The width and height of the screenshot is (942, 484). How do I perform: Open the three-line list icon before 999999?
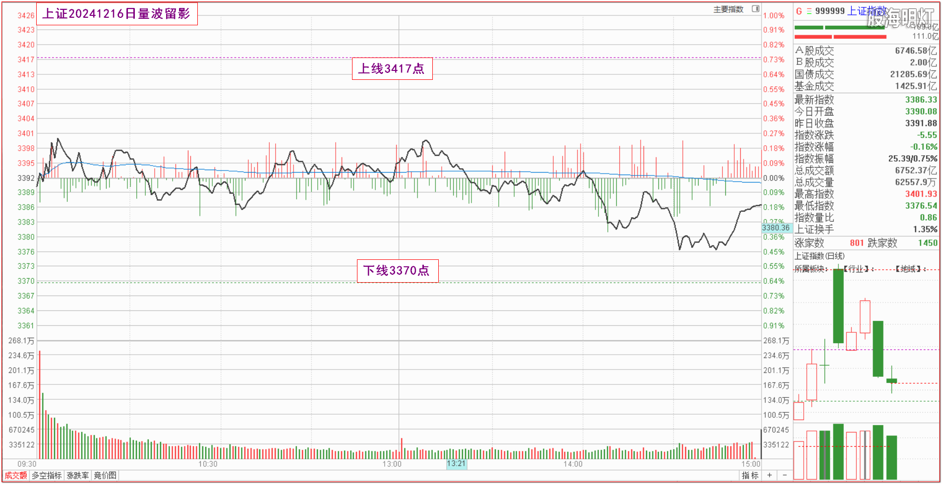coord(809,11)
